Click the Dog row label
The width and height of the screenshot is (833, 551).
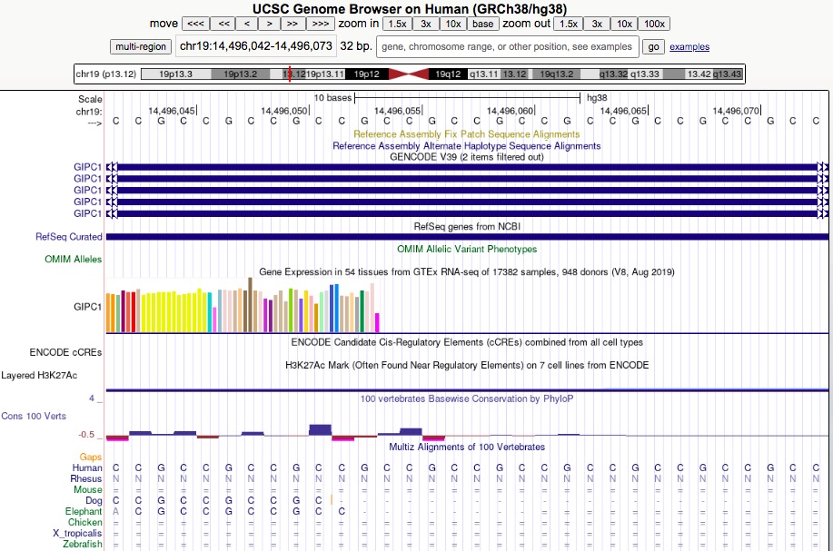pyautogui.click(x=94, y=500)
